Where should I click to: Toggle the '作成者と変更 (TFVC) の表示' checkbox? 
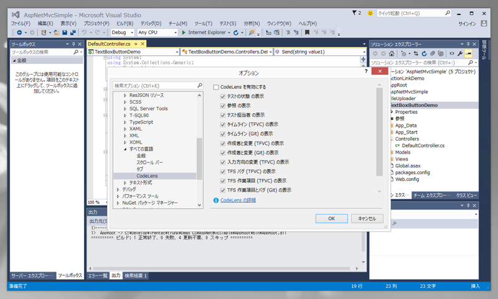223,144
